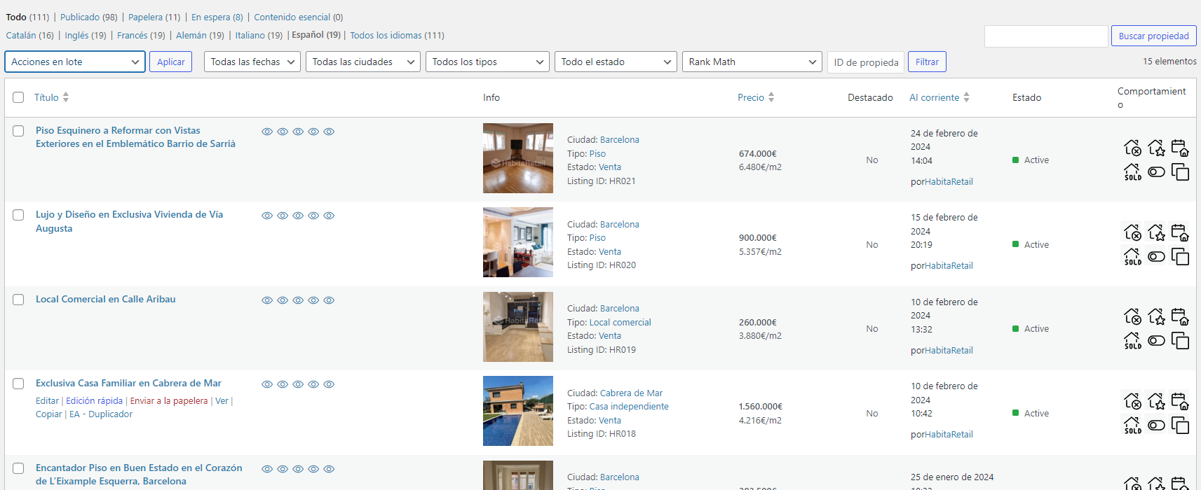The width and height of the screenshot is (1201, 490).
Task: Click the duplicate copy icon for listing HR018
Action: click(x=1180, y=425)
